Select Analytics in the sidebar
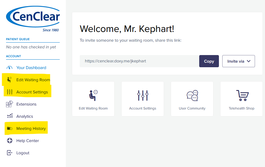This screenshot has height=167, width=265. 25,116
